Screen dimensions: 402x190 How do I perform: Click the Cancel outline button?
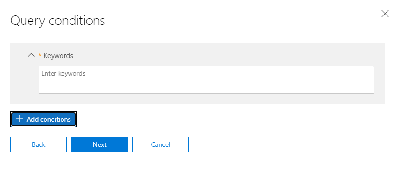pos(160,144)
